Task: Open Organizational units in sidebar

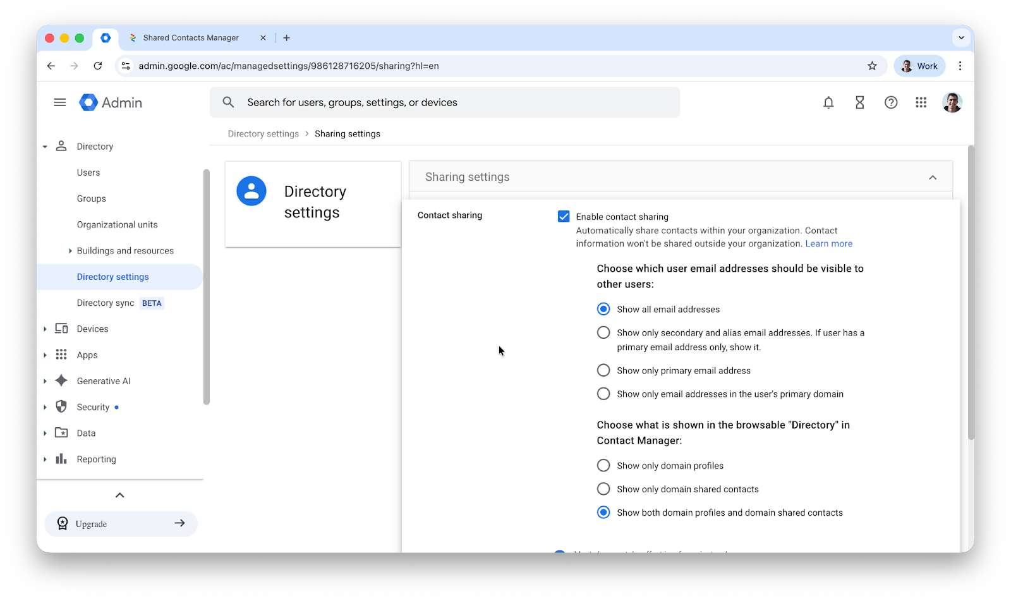Action: pos(117,225)
